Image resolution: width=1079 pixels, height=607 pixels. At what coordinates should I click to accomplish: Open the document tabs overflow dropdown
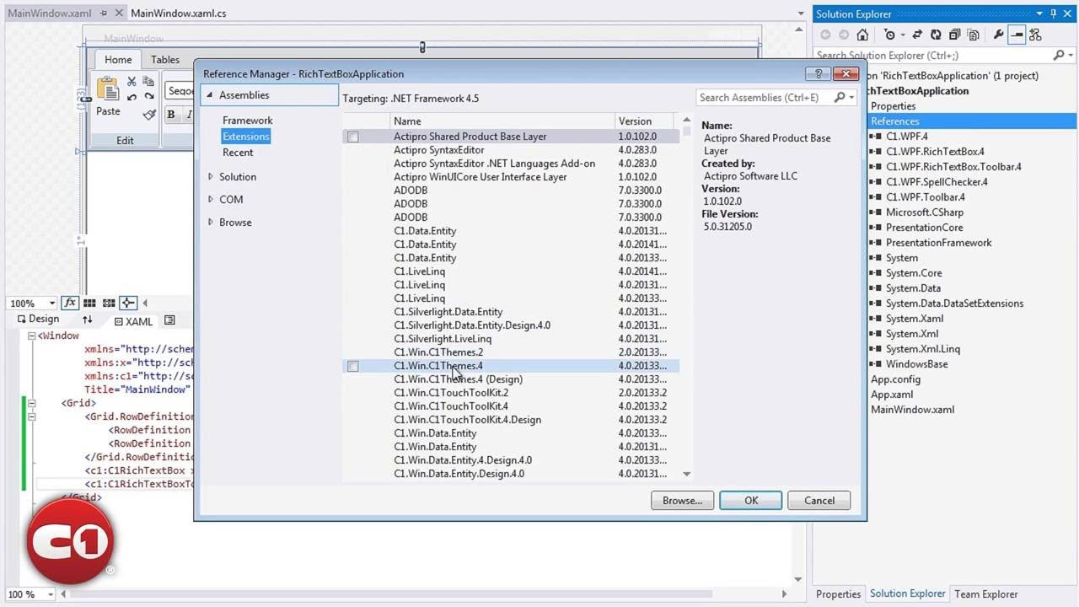click(x=801, y=13)
